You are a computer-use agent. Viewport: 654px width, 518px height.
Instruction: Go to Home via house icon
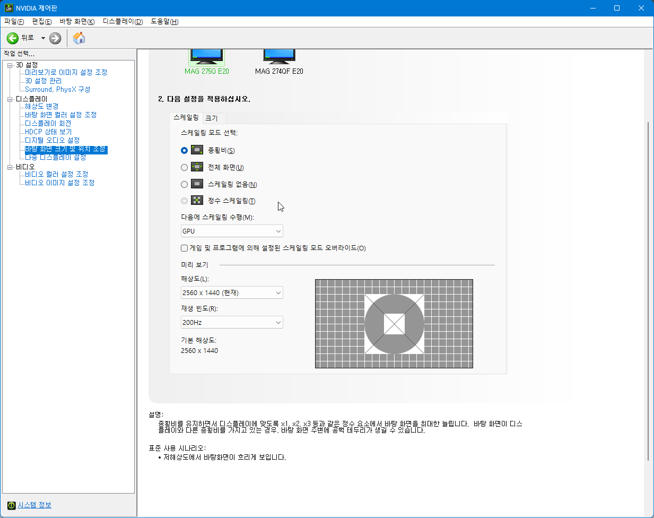tap(79, 38)
